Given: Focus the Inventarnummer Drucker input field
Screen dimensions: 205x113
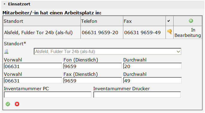Looking at the screenshot, I should (x=137, y=95).
